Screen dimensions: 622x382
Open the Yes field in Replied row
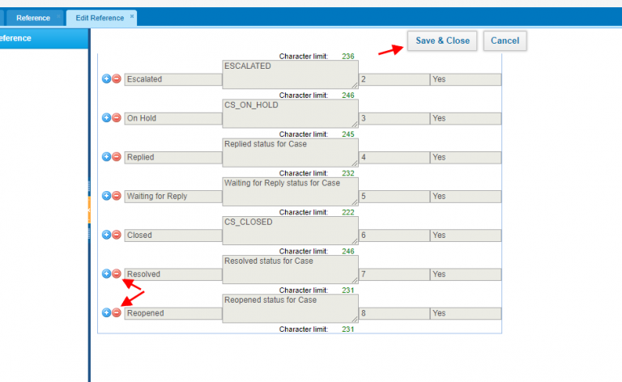[x=466, y=157]
